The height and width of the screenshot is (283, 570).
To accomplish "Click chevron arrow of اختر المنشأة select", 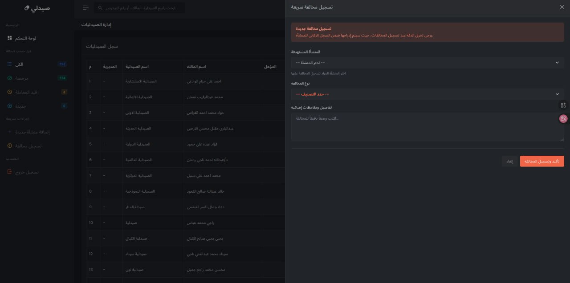I will pyautogui.click(x=557, y=63).
